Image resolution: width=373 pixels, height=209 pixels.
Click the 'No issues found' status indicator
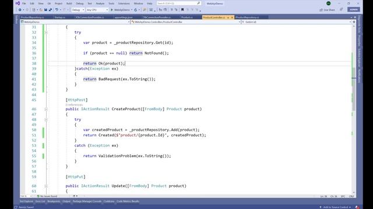[x=47, y=196]
